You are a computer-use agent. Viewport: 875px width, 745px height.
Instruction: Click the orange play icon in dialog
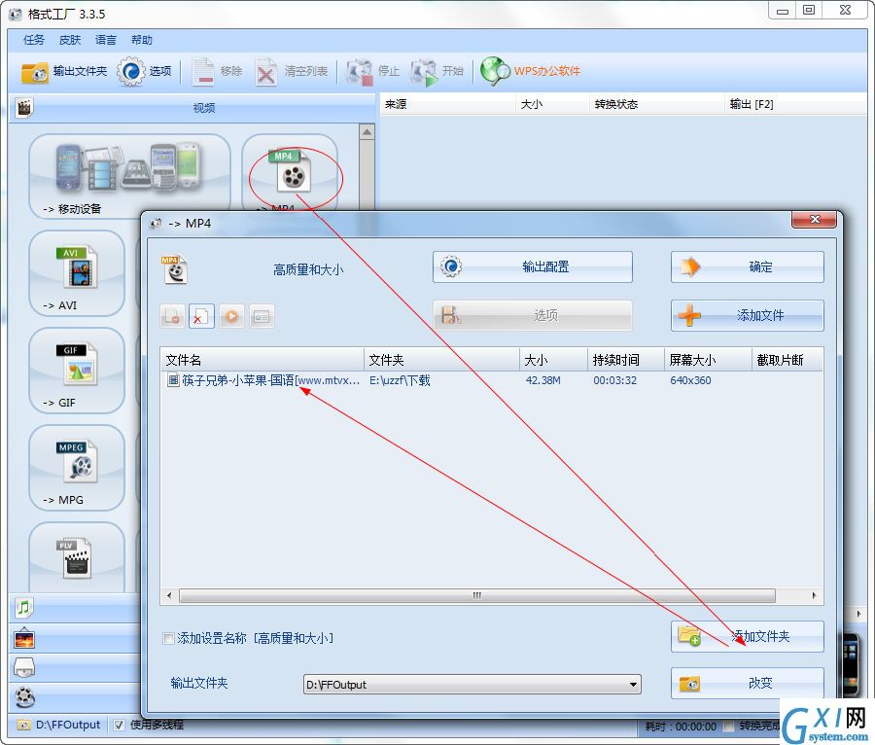(231, 316)
